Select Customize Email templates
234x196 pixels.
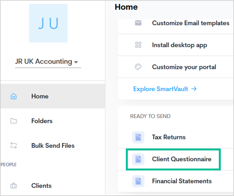coord(176,23)
